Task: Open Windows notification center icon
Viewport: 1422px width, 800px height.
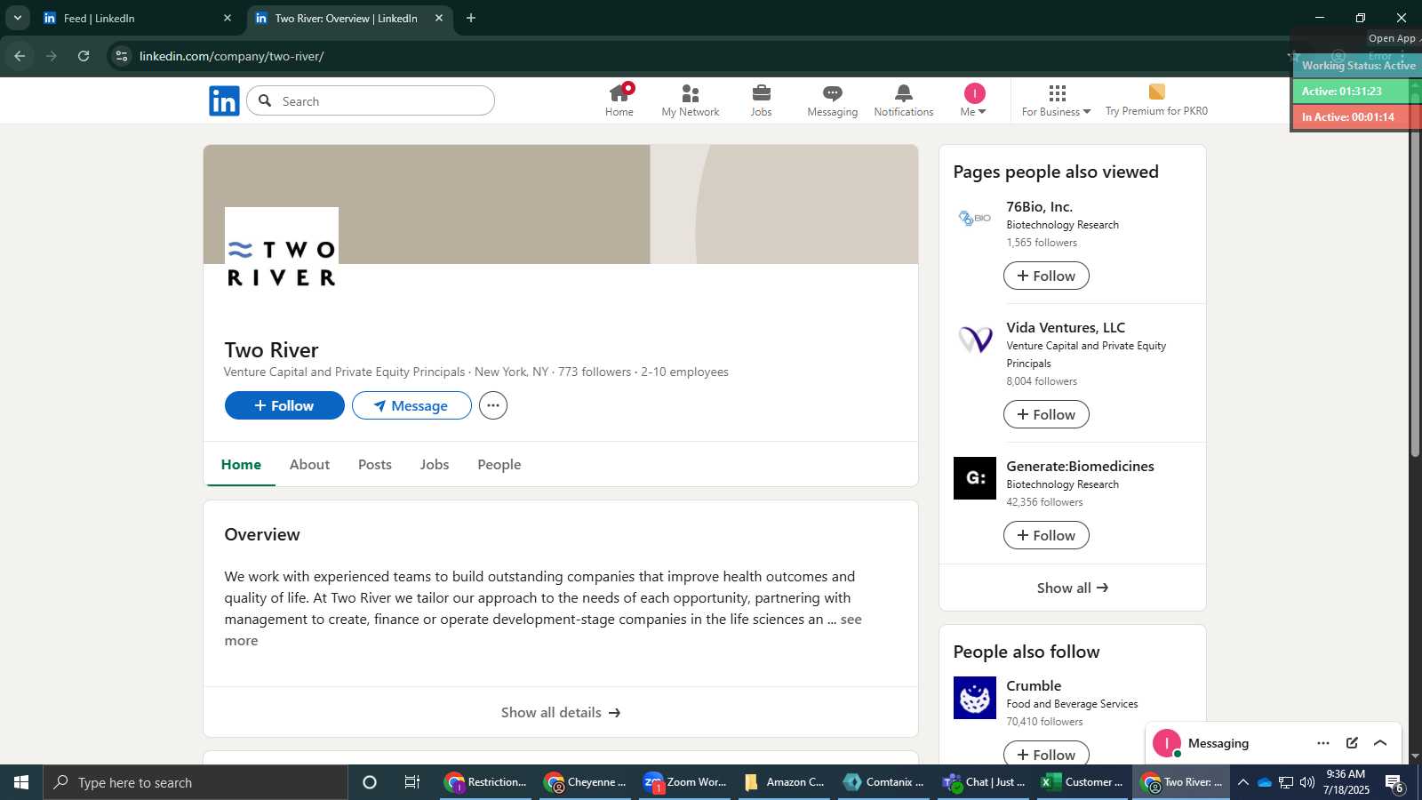Action: tap(1394, 782)
